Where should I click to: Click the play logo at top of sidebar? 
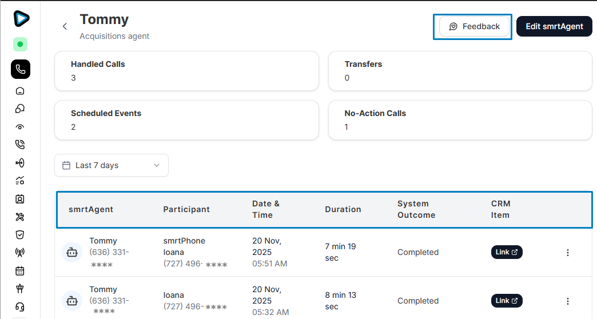(21, 18)
